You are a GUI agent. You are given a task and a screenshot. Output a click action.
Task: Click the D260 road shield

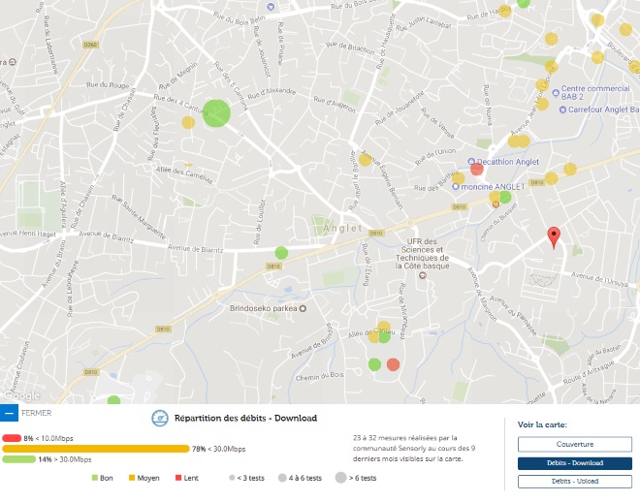[90, 45]
